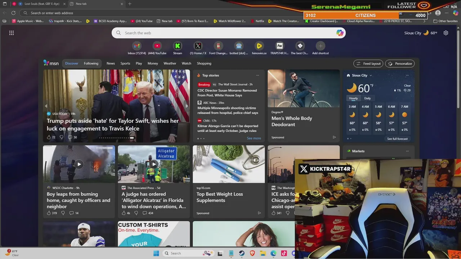The width and height of the screenshot is (461, 259).
Task: Open Windows Start menu
Action: pyautogui.click(x=156, y=253)
